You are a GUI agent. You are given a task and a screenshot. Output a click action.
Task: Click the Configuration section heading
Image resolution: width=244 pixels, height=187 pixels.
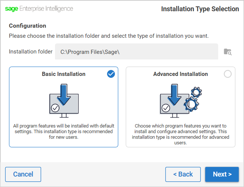pos(28,26)
